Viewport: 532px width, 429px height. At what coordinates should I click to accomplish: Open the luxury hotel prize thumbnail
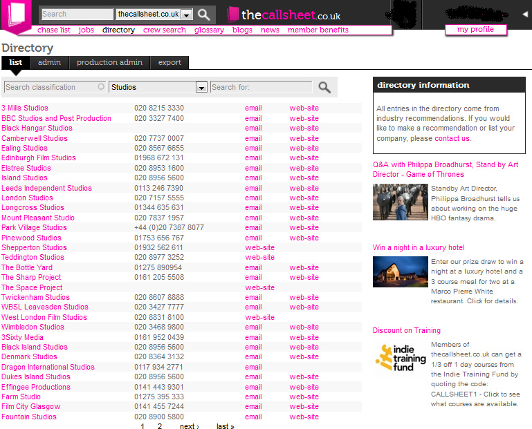click(x=401, y=271)
